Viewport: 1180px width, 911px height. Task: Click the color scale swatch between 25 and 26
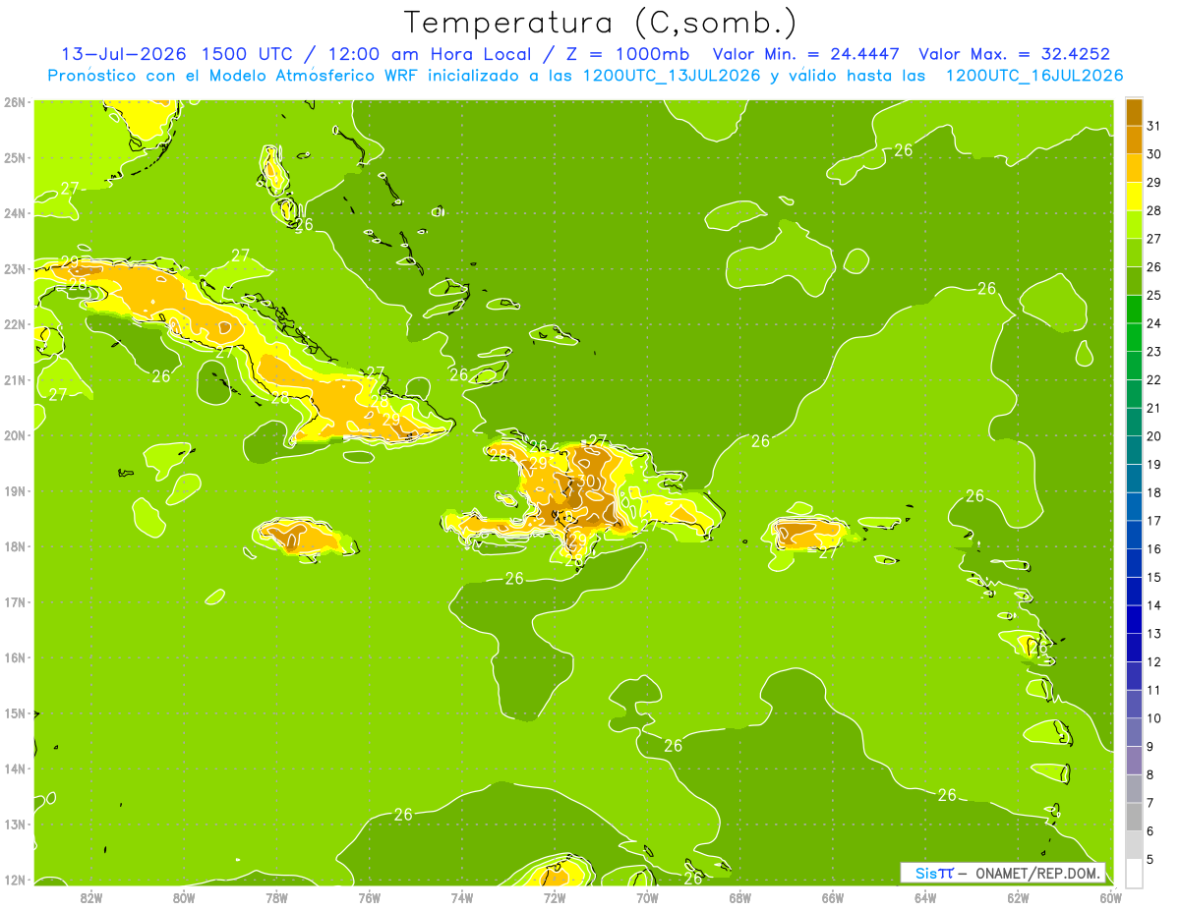pyautogui.click(x=1134, y=281)
